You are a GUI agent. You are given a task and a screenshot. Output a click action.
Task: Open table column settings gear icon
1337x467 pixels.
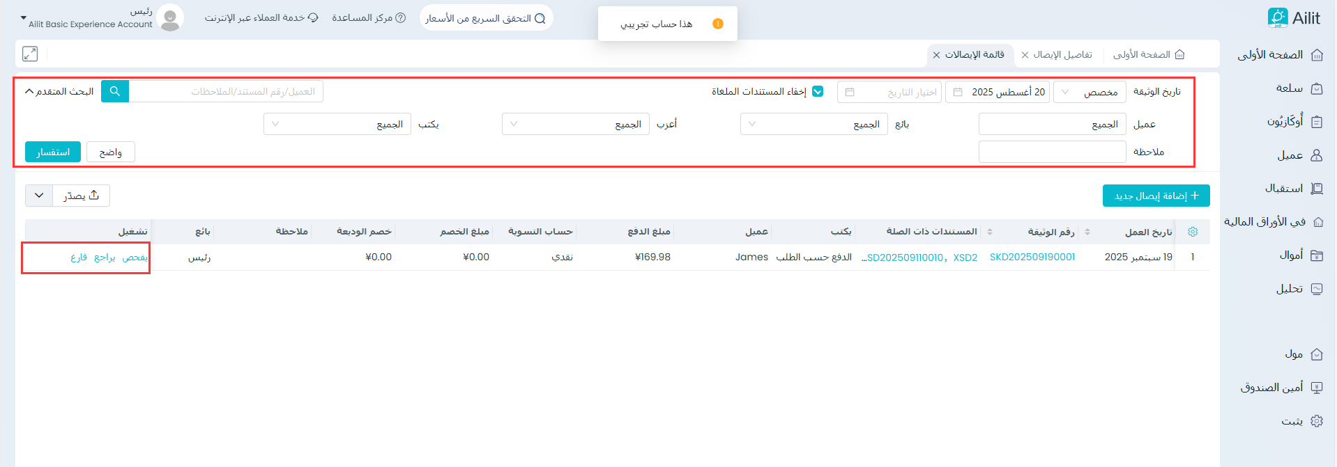click(x=1193, y=232)
